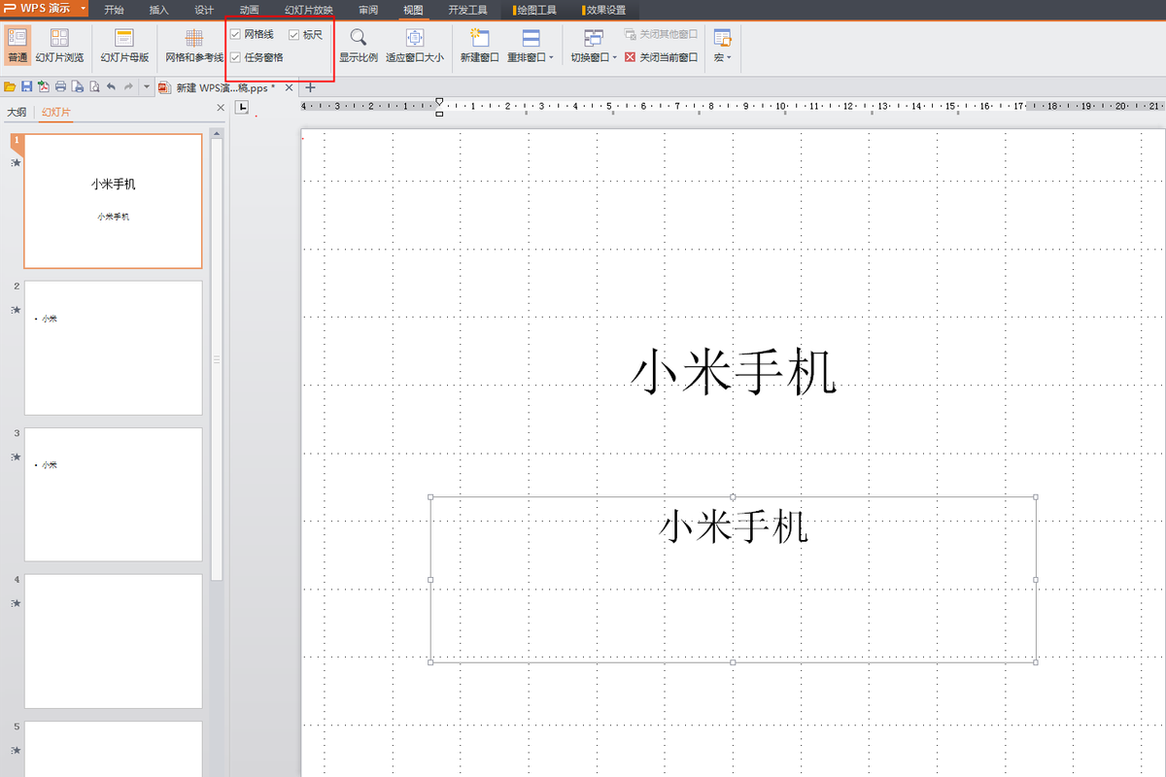1166x777 pixels.
Task: Click the tab-stop selector at ruler corner
Action: pos(243,107)
